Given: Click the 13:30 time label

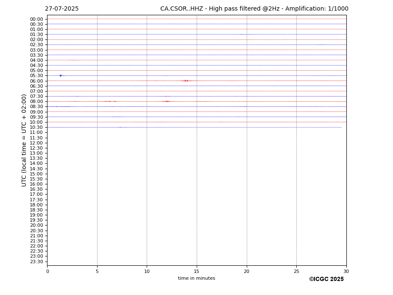Looking at the screenshot, I should [x=36, y=158].
